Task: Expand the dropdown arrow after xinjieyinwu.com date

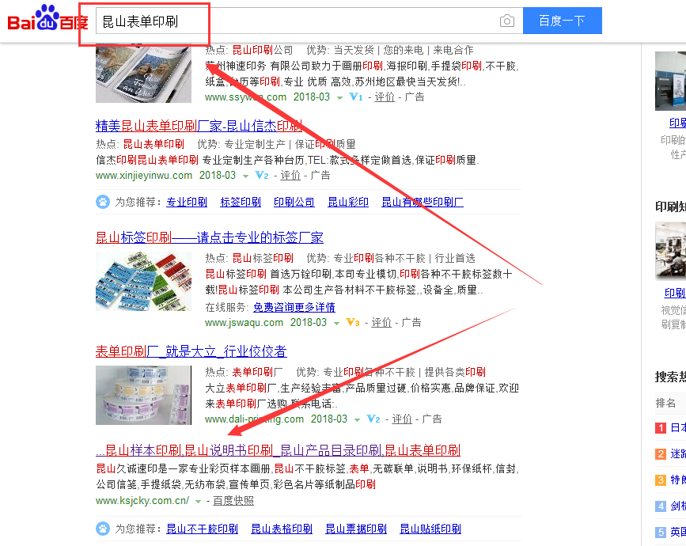Action: [x=245, y=176]
